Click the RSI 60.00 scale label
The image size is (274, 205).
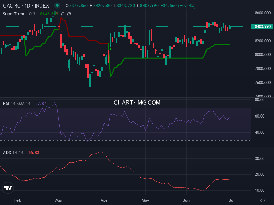click(260, 116)
